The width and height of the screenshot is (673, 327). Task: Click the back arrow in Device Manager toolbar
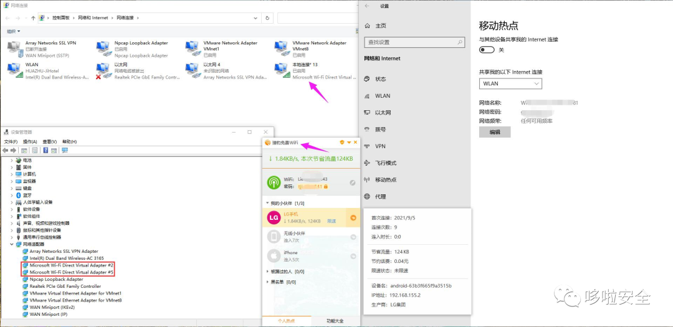click(x=6, y=150)
